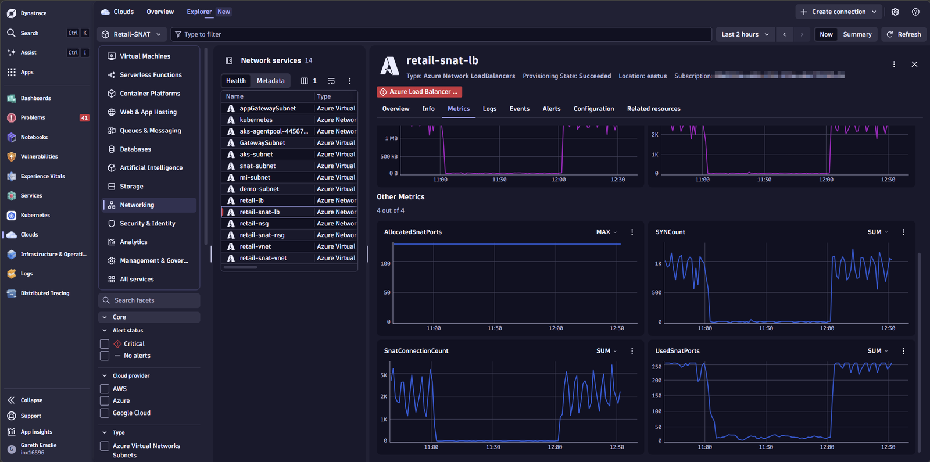Collapse the Cloud provider facet
The image size is (930, 462).
point(105,376)
